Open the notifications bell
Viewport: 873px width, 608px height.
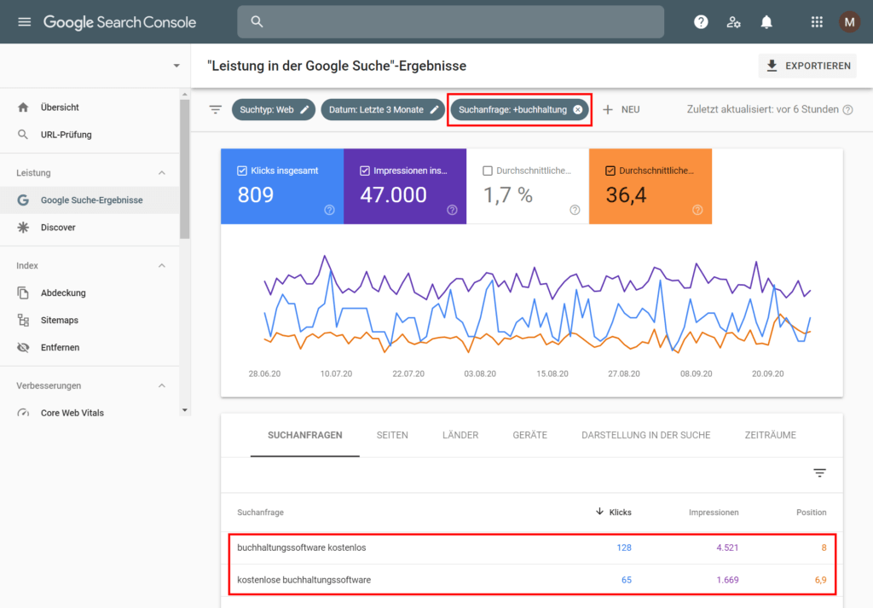coord(766,21)
